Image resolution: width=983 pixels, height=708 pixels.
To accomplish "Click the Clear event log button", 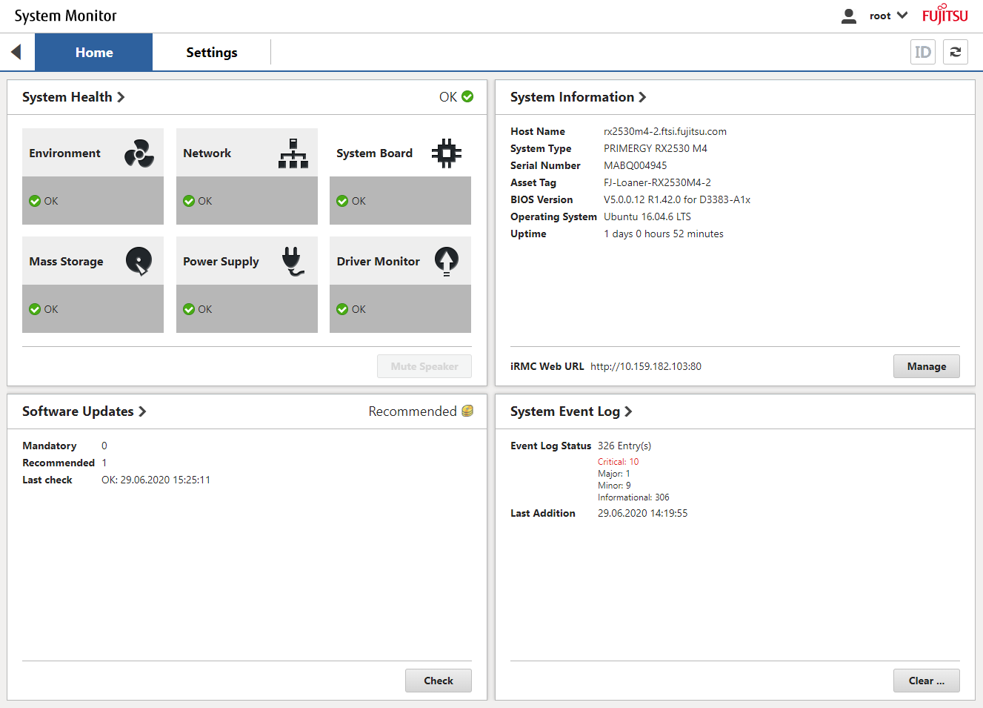I will pos(926,681).
